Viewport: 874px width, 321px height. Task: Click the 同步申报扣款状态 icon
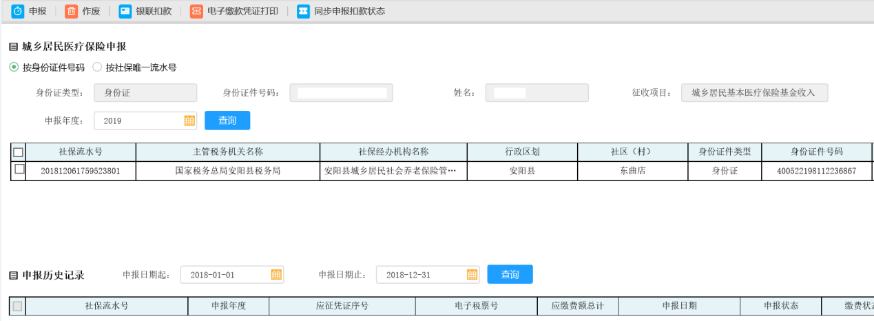(x=303, y=11)
